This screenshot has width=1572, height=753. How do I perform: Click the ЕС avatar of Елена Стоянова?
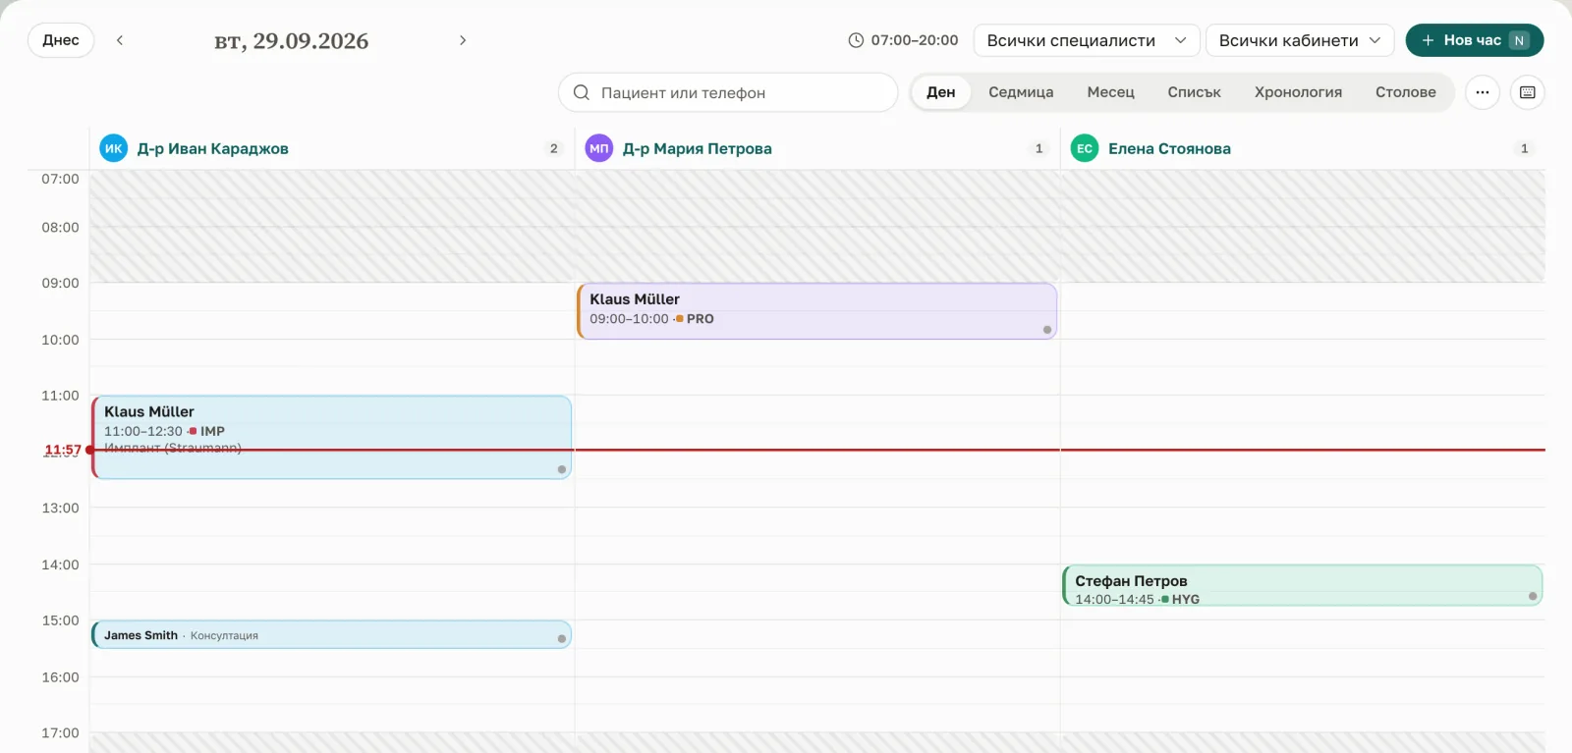pyautogui.click(x=1085, y=149)
